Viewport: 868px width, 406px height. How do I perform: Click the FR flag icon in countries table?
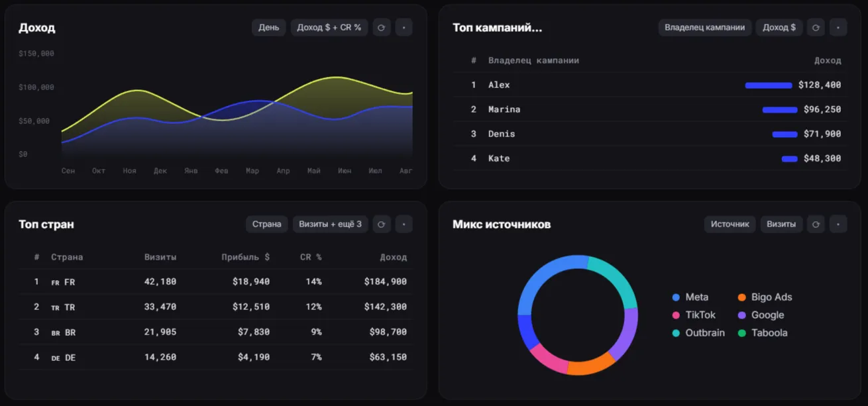(x=55, y=282)
